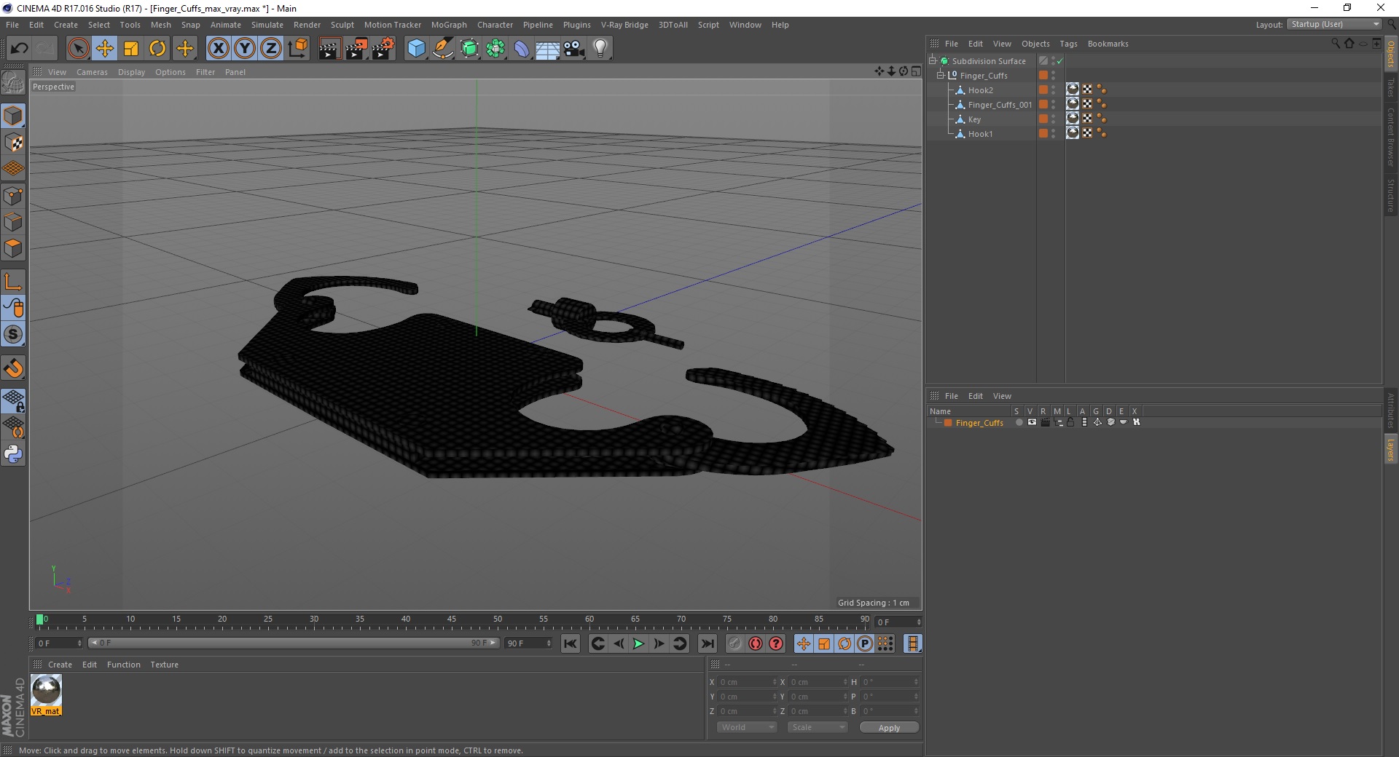Add a Cube primitive object
The height and width of the screenshot is (757, 1399).
[x=416, y=49]
